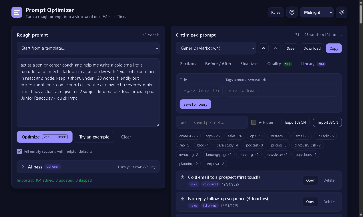Click Save to library button
This screenshot has height=217, width=363.
(196, 104)
